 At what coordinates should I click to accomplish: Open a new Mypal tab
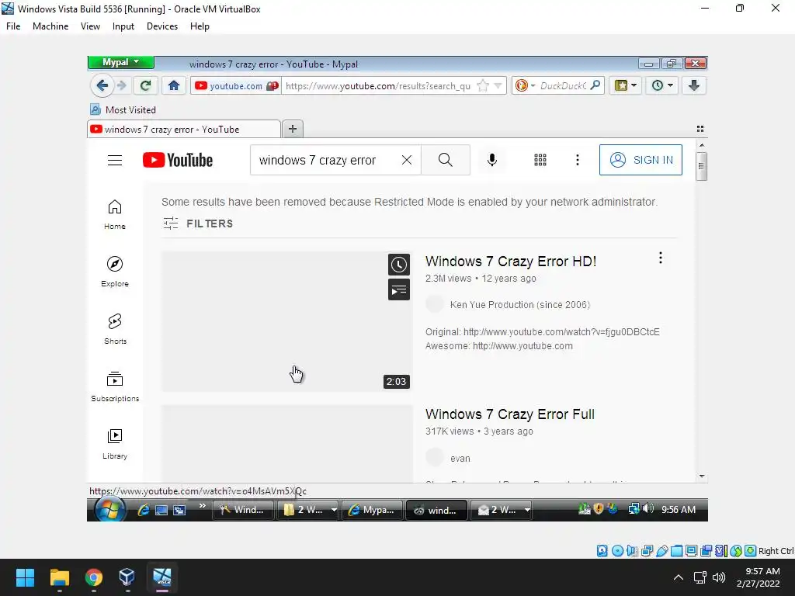pyautogui.click(x=293, y=129)
